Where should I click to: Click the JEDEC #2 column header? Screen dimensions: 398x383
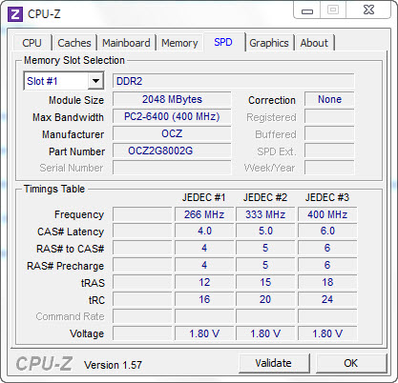point(265,197)
